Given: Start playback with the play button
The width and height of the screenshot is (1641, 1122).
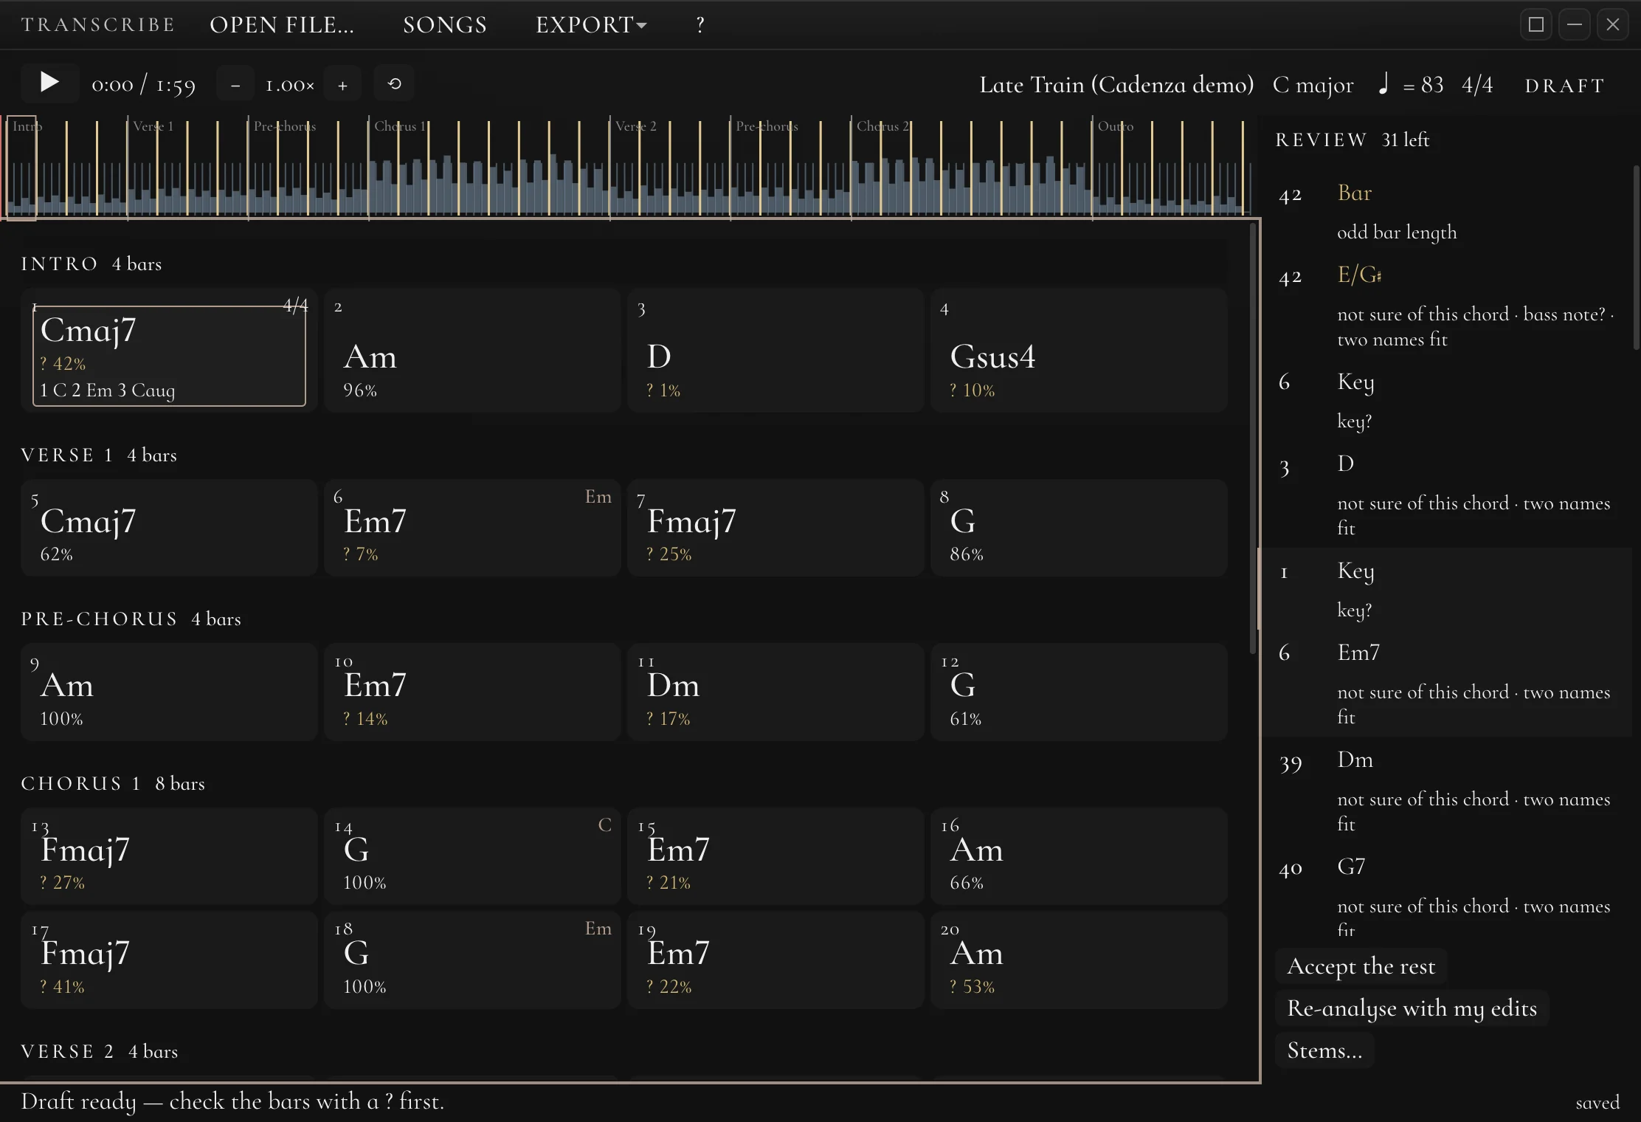Looking at the screenshot, I should tap(49, 83).
